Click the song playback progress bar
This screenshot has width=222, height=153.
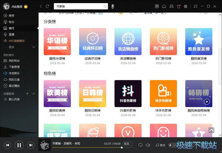(x=86, y=148)
